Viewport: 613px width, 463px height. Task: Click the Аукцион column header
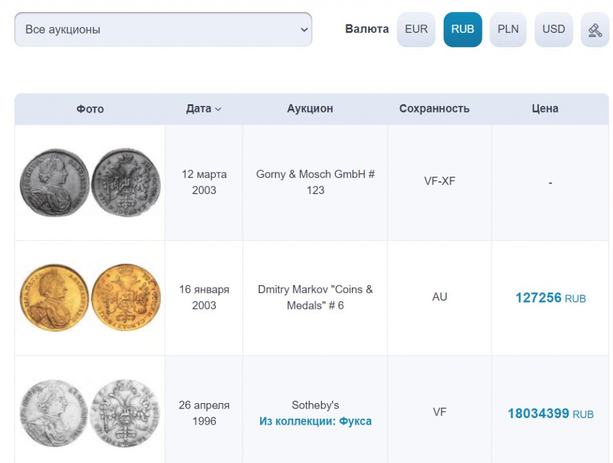309,109
